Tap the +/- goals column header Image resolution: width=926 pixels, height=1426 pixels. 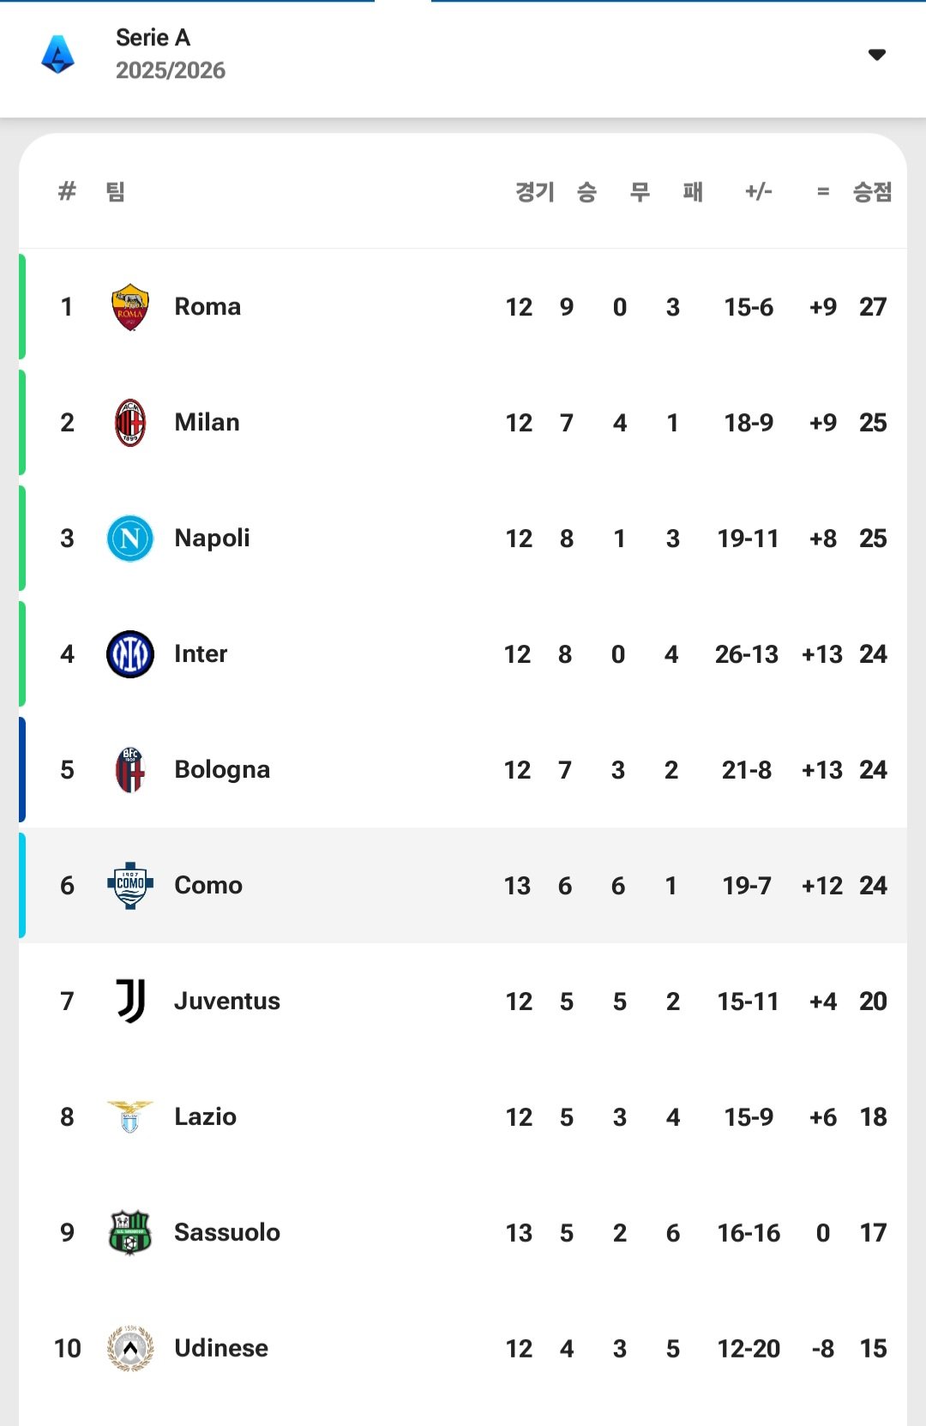point(759,192)
